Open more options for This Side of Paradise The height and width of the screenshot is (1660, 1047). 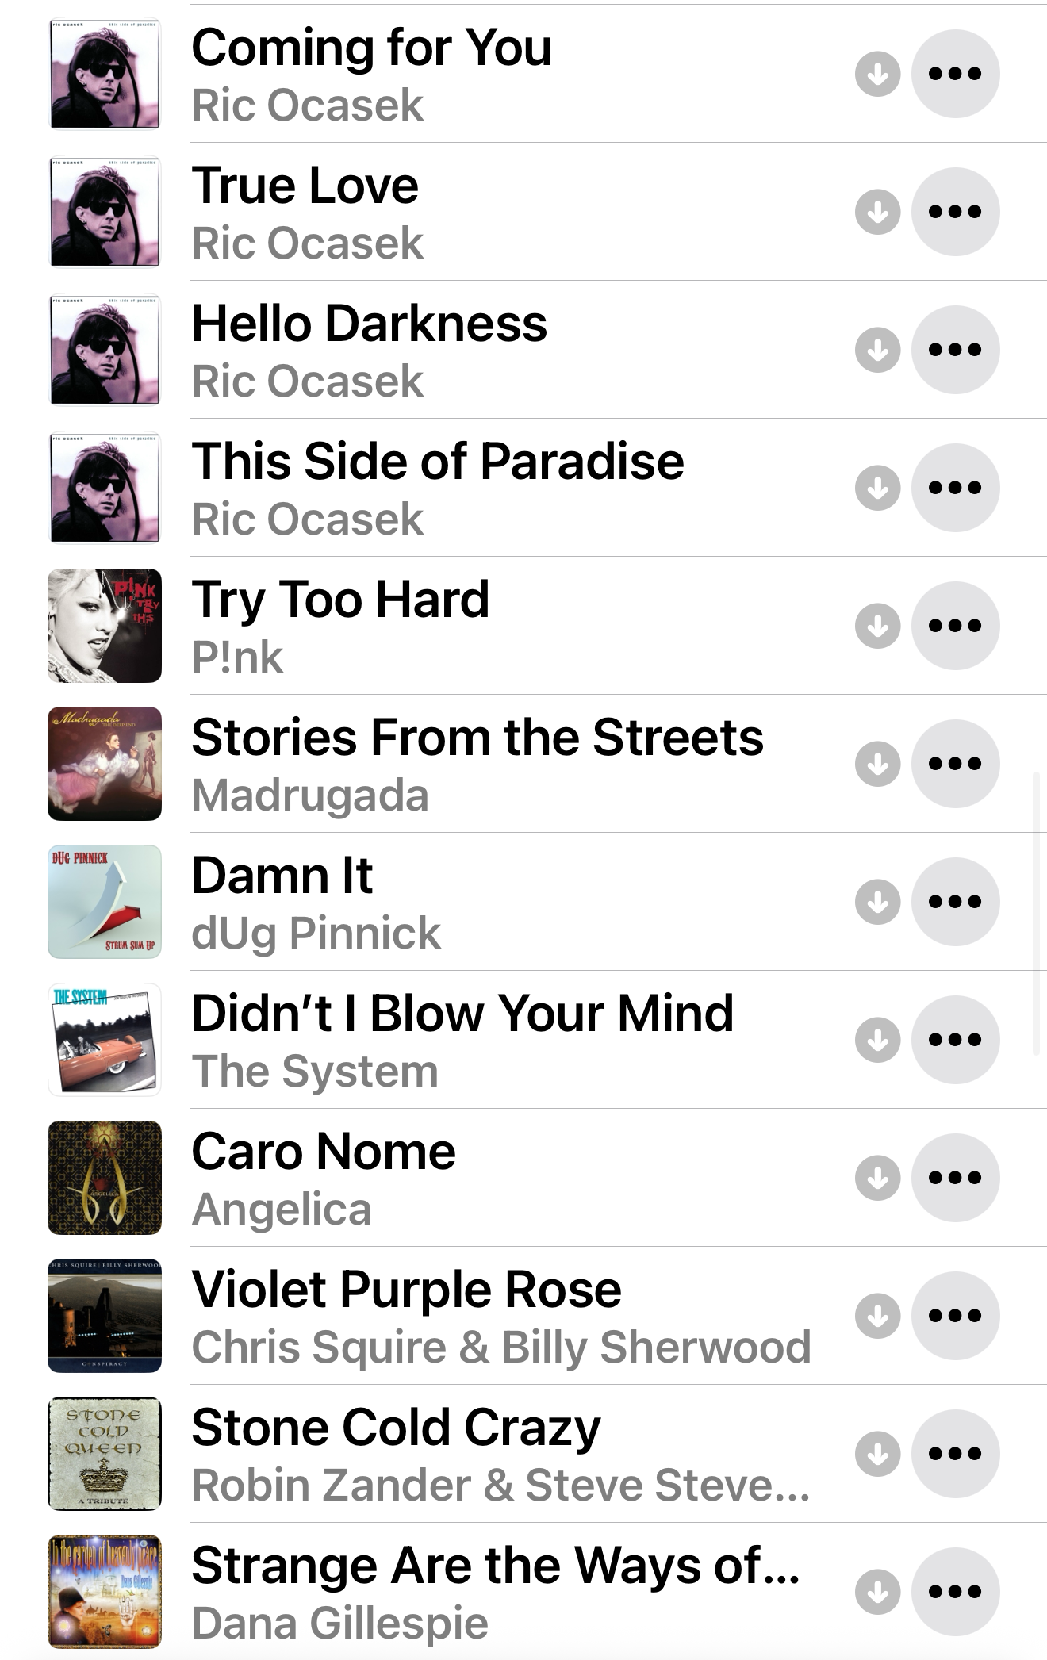[955, 488]
